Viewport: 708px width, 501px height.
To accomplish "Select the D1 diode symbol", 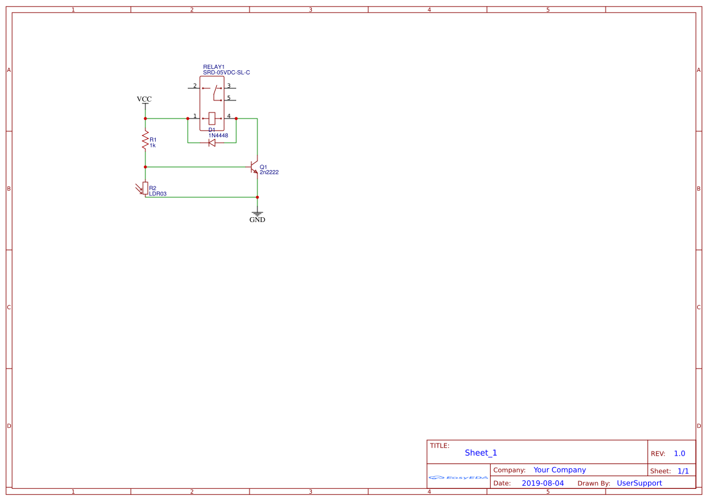I will [x=212, y=143].
